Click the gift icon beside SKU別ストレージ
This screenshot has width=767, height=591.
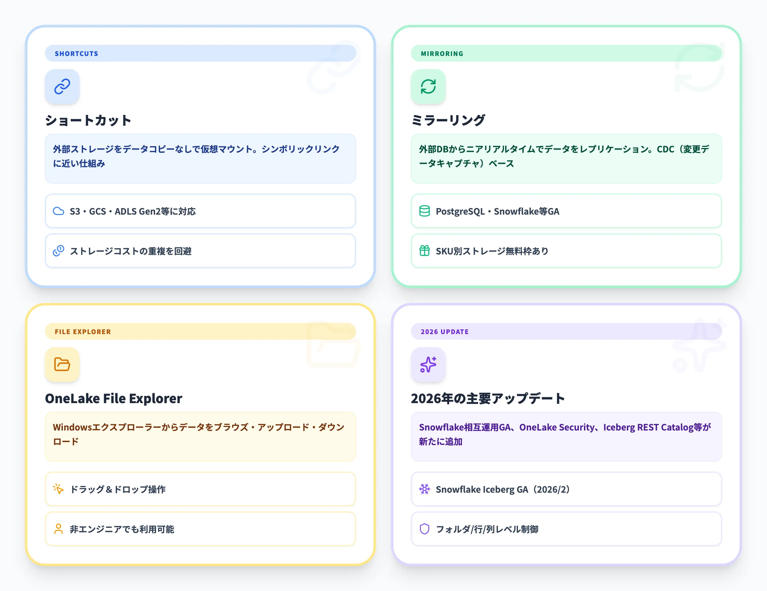(424, 251)
